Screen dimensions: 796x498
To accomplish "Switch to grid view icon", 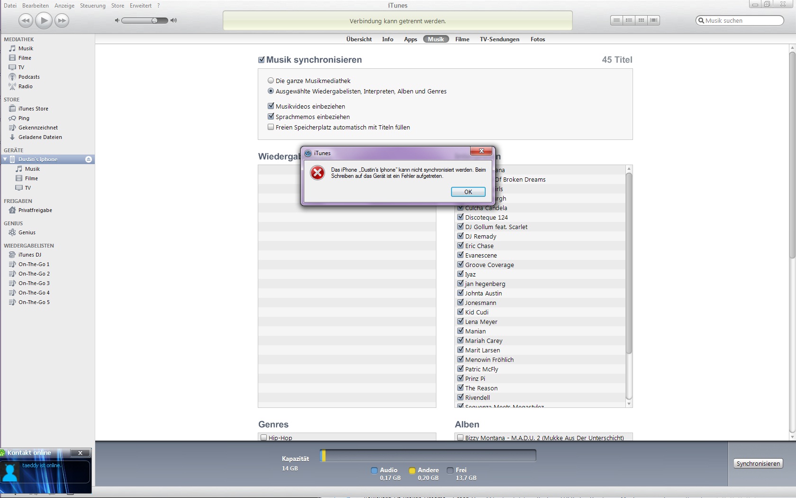I will [641, 20].
